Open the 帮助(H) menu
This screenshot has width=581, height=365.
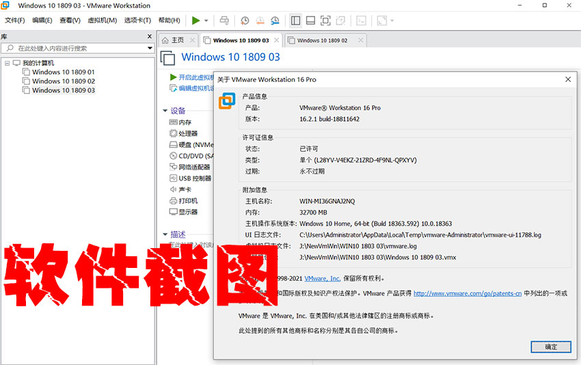[x=170, y=21]
